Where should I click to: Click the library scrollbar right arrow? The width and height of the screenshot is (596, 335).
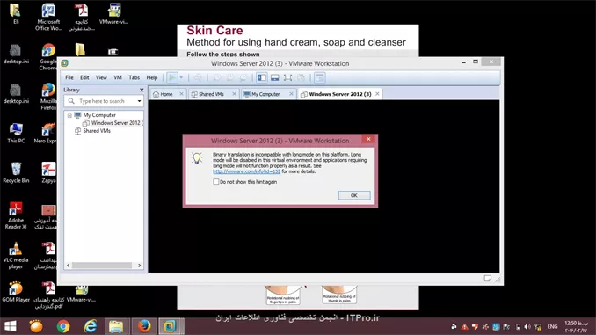[139, 266]
